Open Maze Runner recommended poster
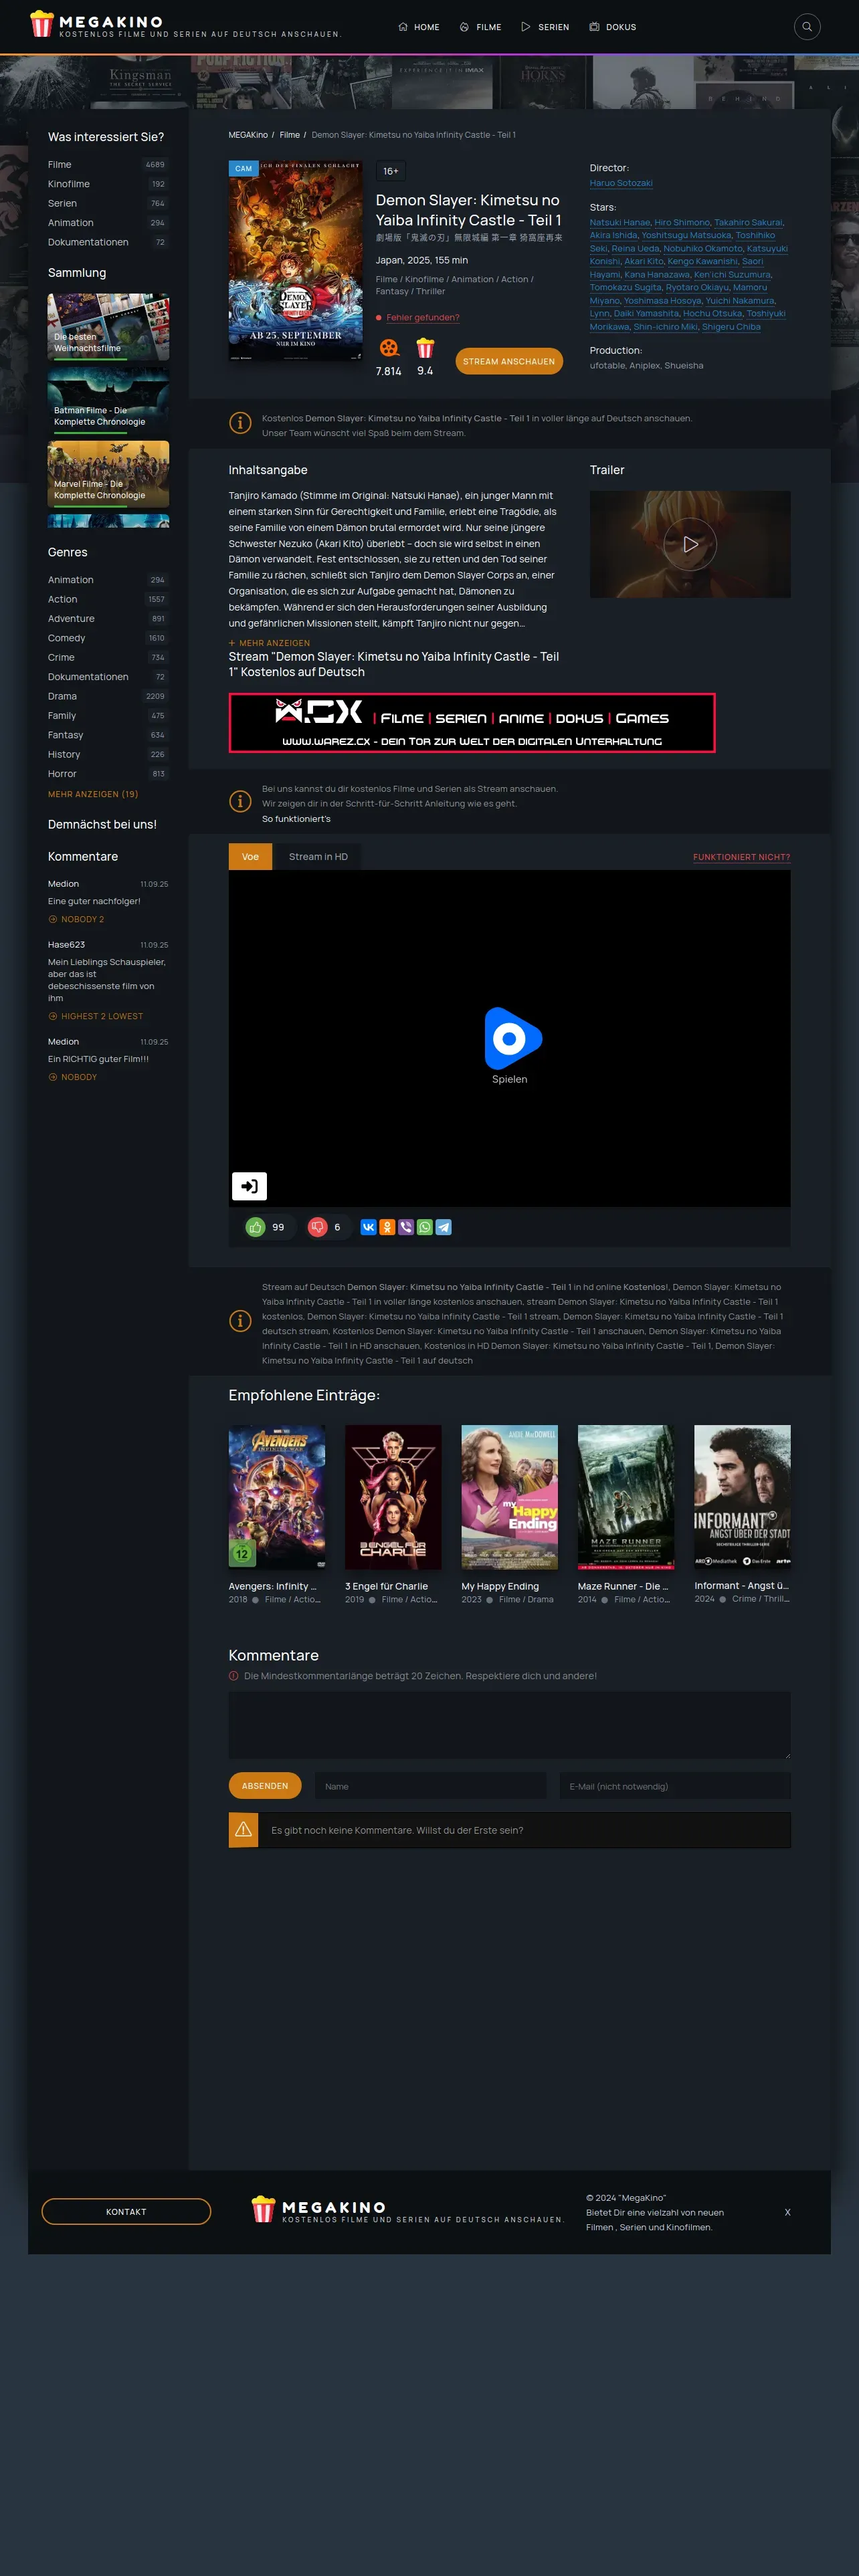The height and width of the screenshot is (2576, 859). click(x=626, y=1497)
